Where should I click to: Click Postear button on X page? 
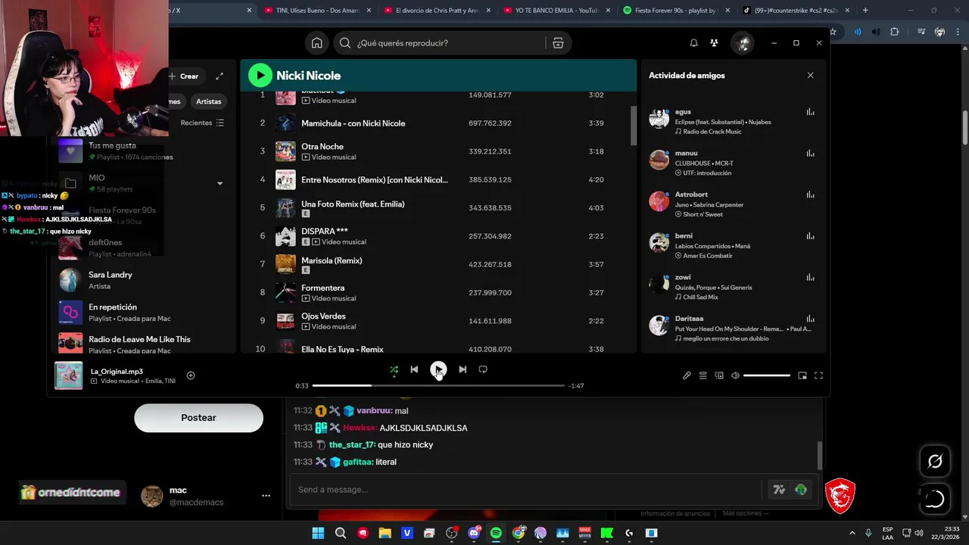[x=198, y=418]
